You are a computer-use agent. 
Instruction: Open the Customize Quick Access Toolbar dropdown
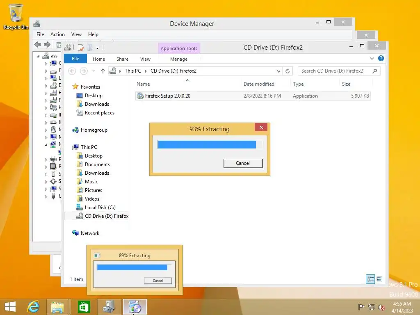[98, 48]
